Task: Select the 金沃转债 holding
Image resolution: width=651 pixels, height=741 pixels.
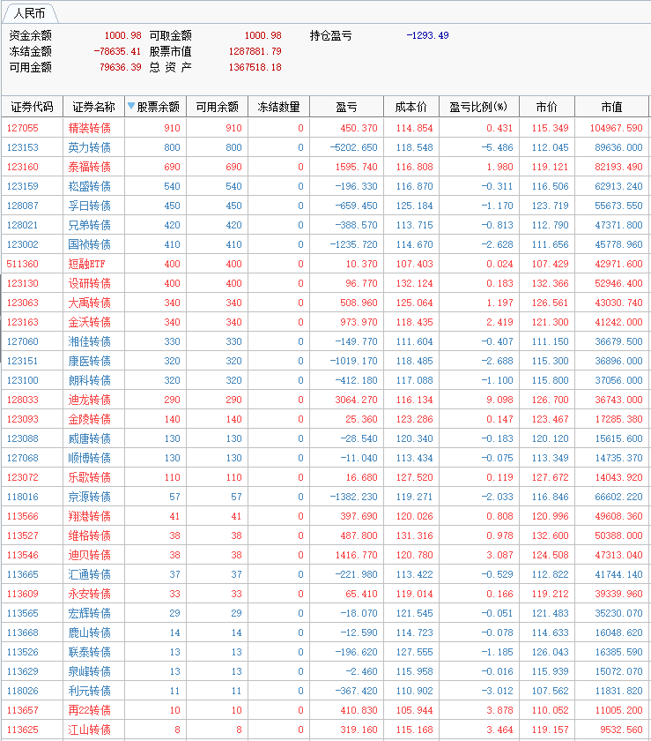Action: tap(89, 322)
